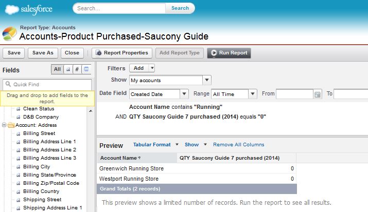The image size is (368, 212).
Task: Open the preview Show dropdown arrow
Action: (x=205, y=145)
